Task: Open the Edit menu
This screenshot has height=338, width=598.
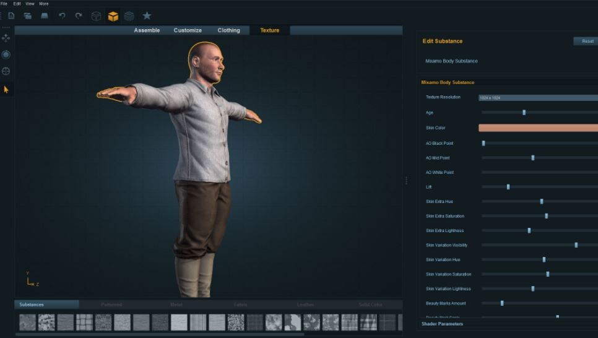Action: pos(17,4)
